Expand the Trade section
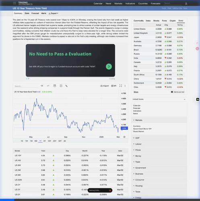Viewport: 200px width, 201px height. coord(159,162)
